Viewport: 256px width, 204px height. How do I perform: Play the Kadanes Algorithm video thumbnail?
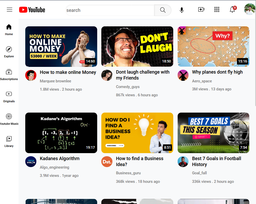point(61,133)
